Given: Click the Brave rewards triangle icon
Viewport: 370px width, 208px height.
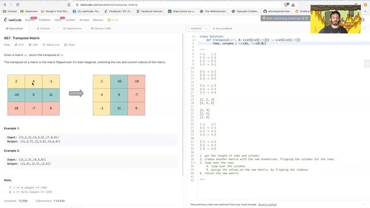Looking at the screenshot, I should coord(293,5).
